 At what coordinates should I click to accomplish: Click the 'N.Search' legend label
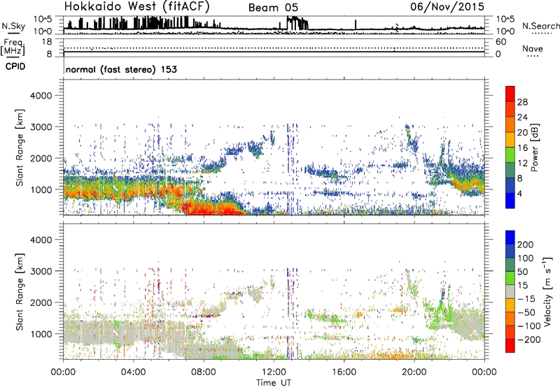click(x=540, y=26)
